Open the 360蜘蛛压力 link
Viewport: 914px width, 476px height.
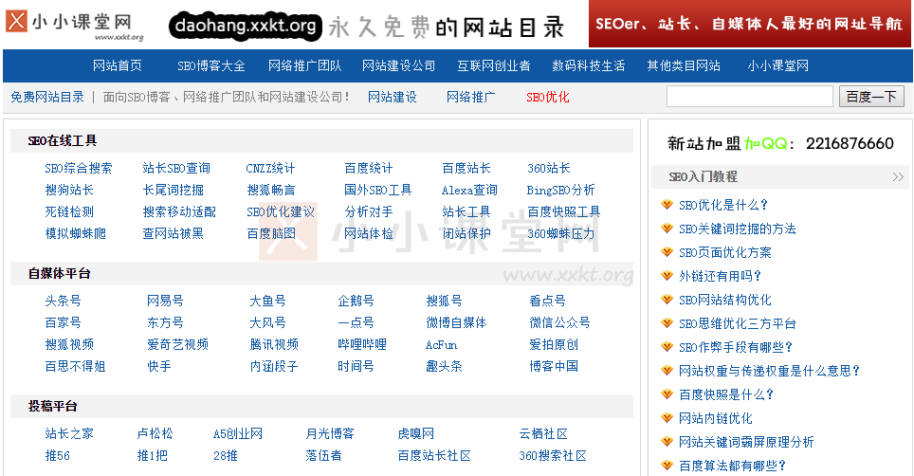click(560, 233)
